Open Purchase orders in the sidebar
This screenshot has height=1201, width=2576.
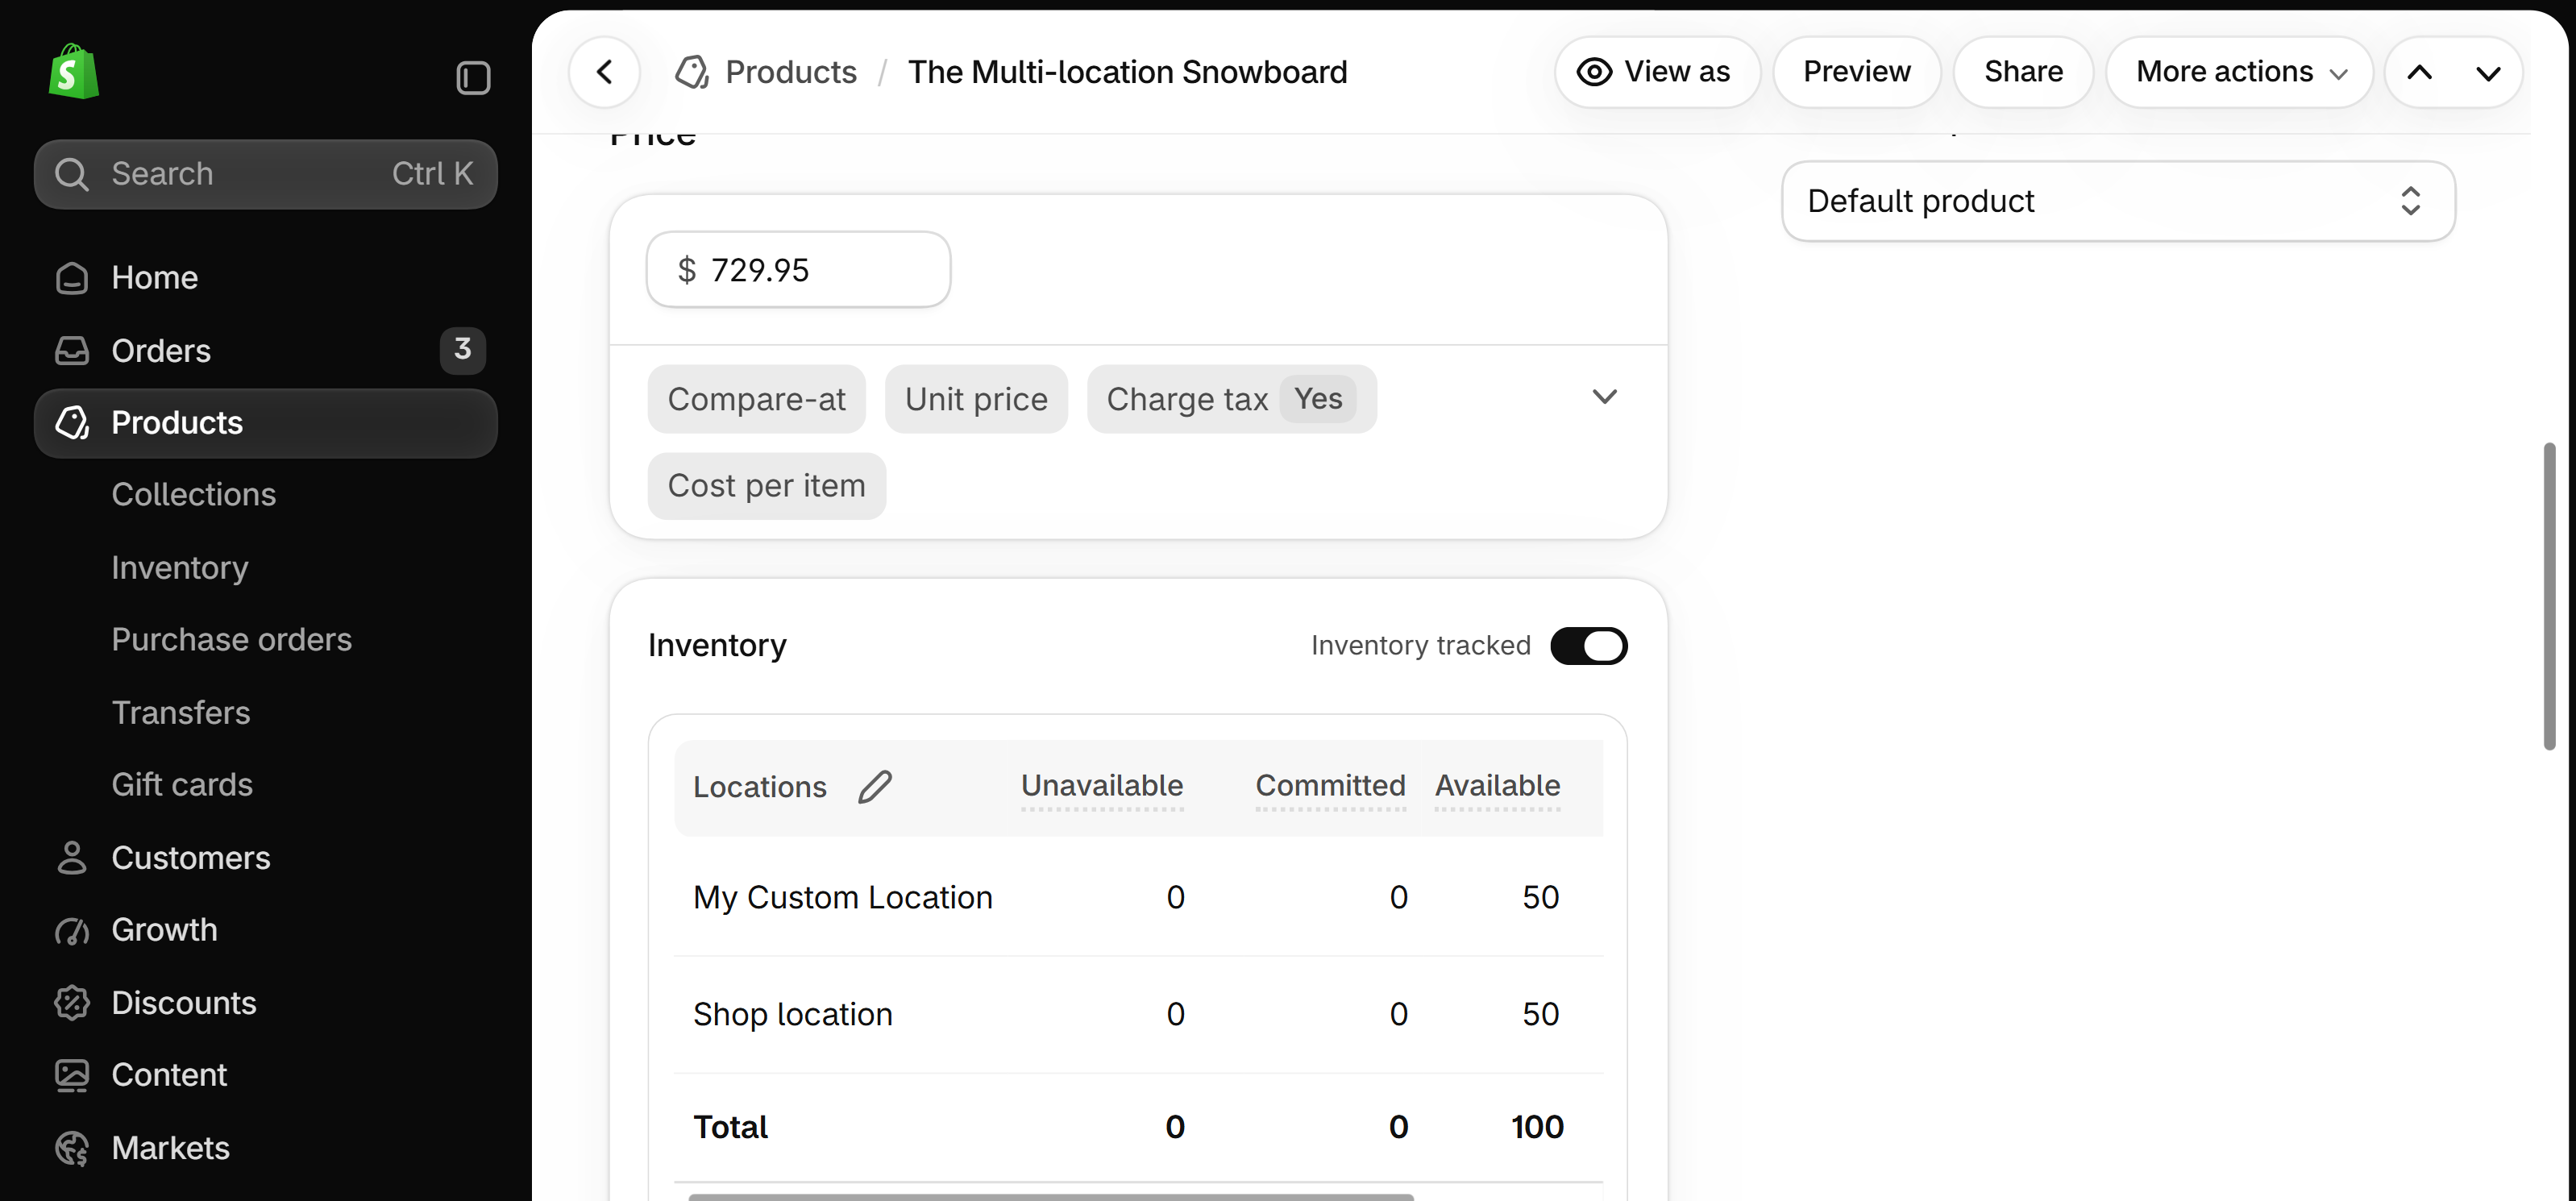(232, 640)
